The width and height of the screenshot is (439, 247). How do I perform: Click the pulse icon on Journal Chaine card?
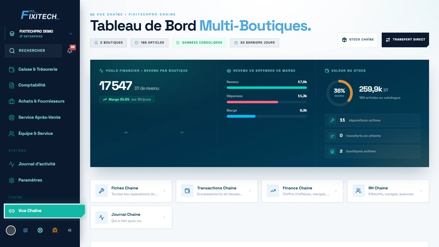pyautogui.click(x=102, y=217)
